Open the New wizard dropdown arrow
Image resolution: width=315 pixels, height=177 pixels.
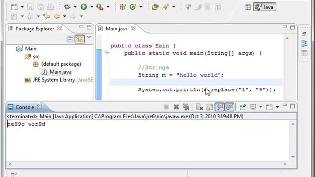click(22, 7)
